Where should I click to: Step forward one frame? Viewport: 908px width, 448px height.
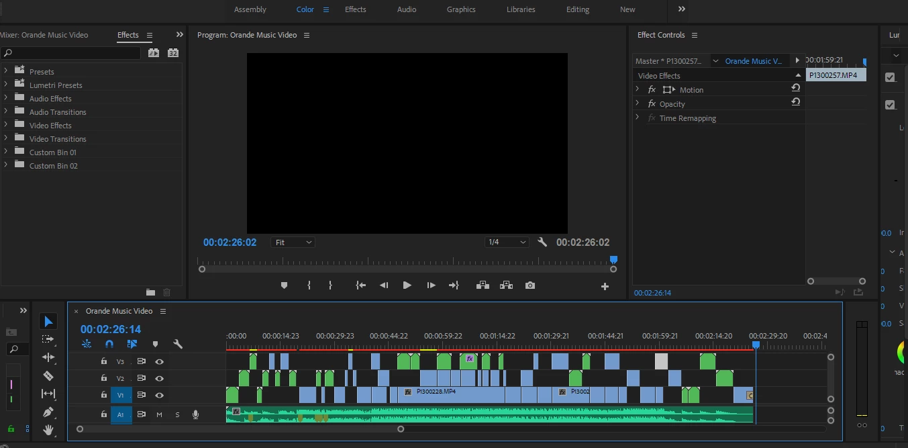(x=431, y=285)
